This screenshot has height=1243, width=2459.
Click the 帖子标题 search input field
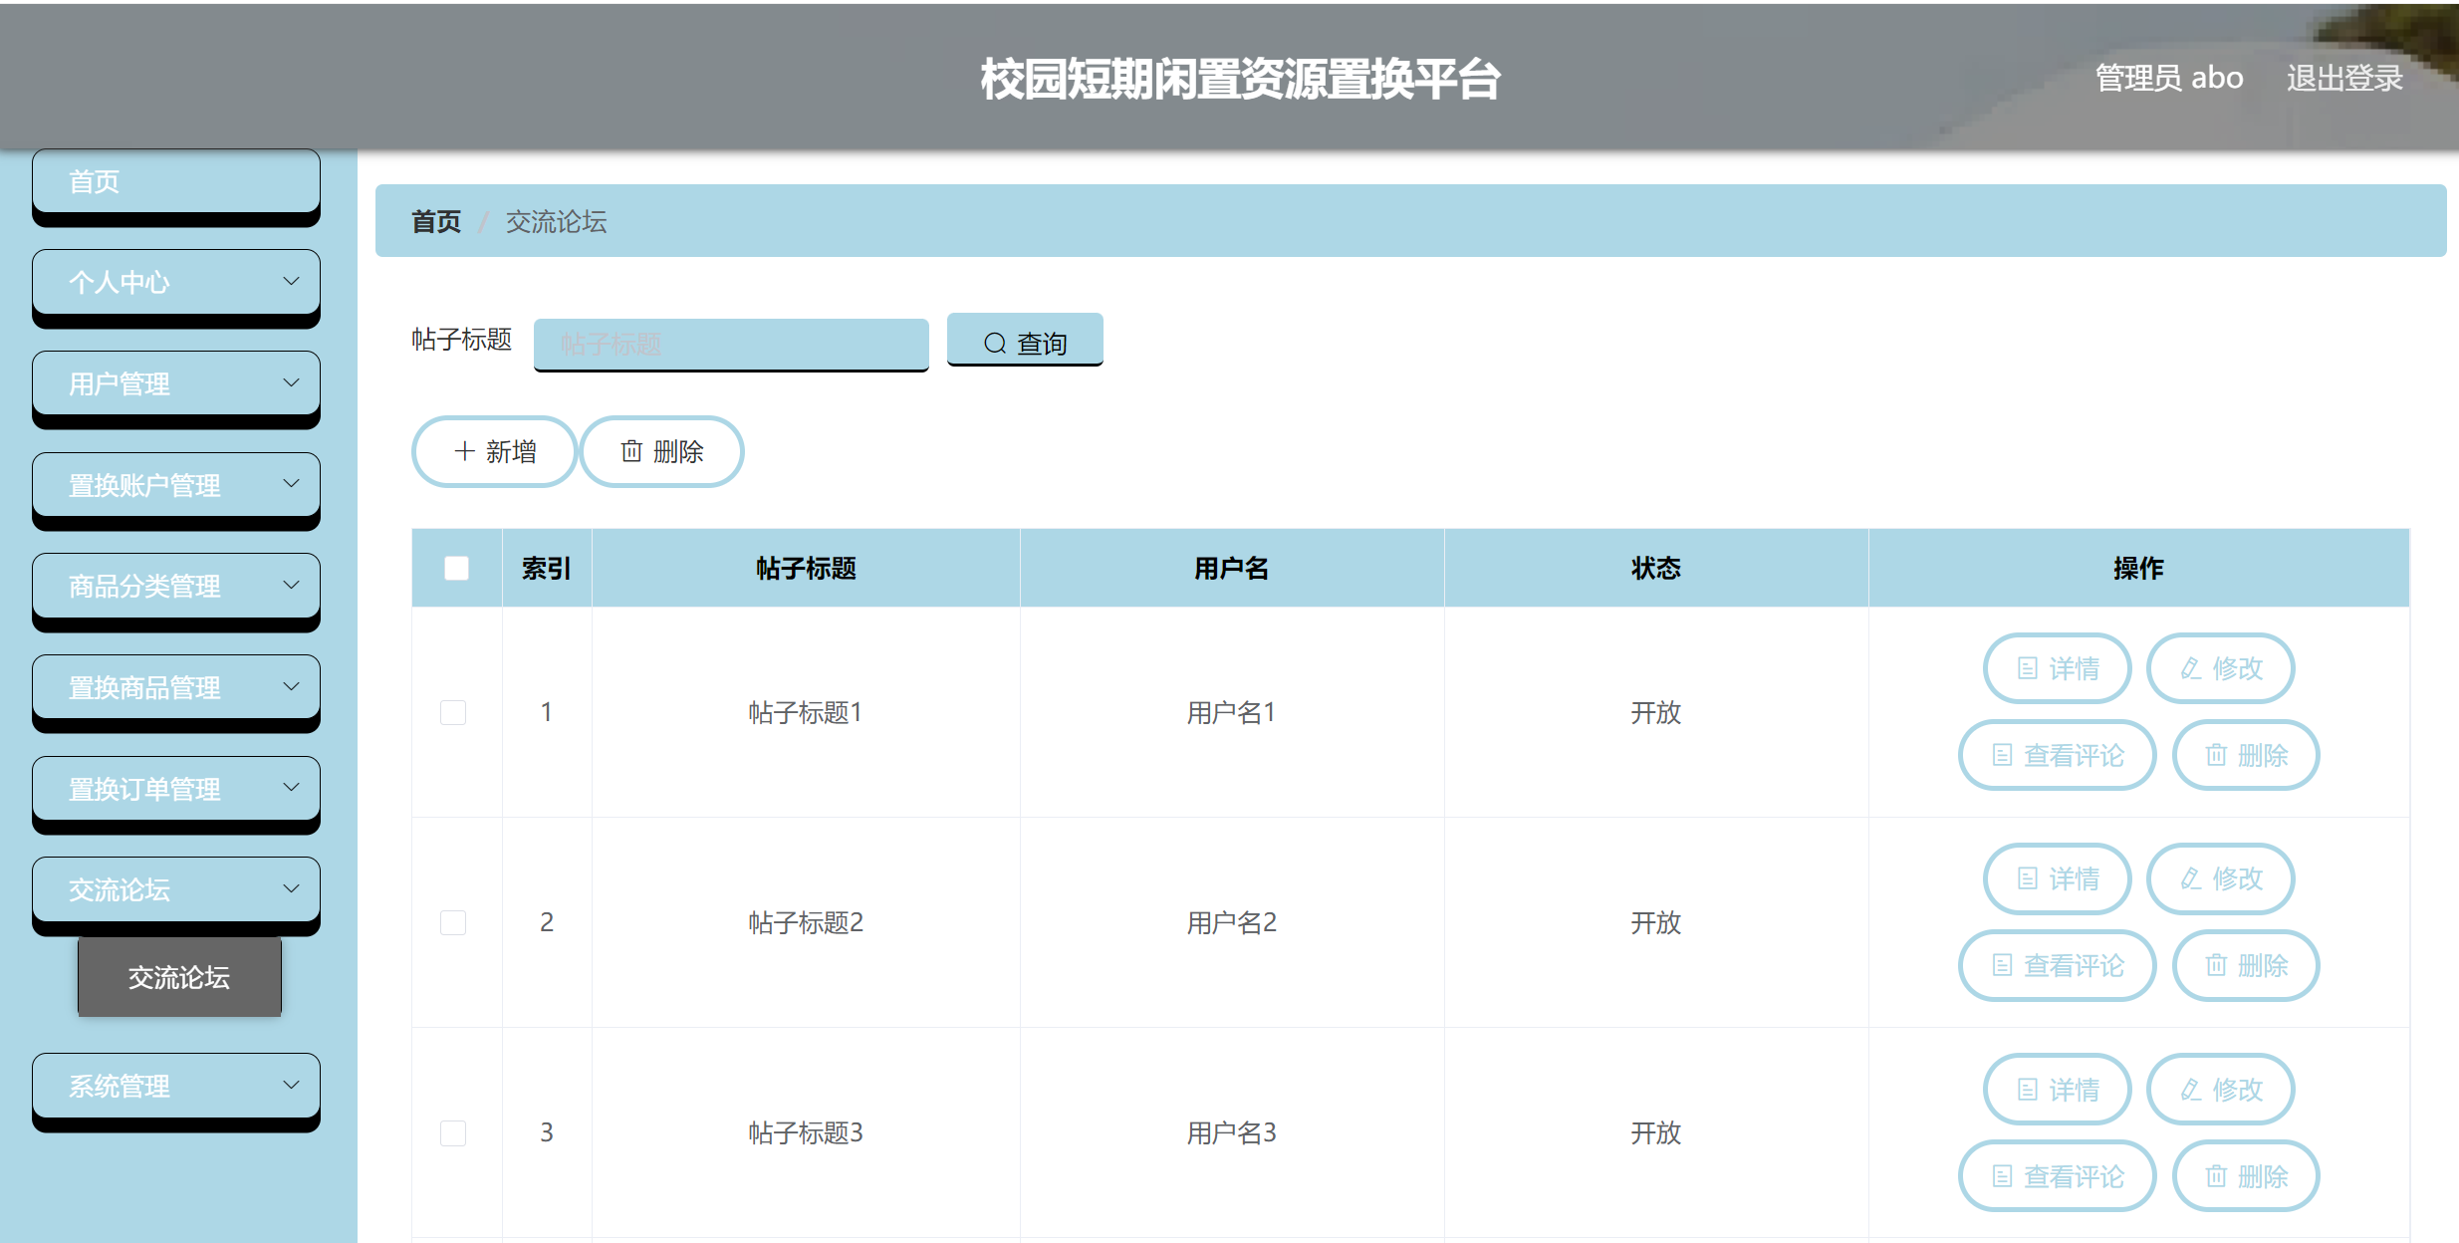click(x=730, y=344)
